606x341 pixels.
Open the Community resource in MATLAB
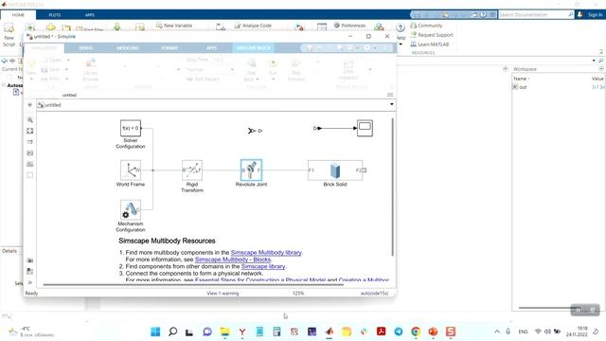[426, 26]
